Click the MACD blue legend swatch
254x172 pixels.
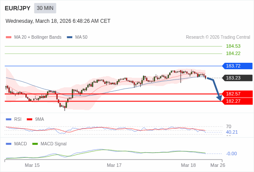(x=9, y=144)
